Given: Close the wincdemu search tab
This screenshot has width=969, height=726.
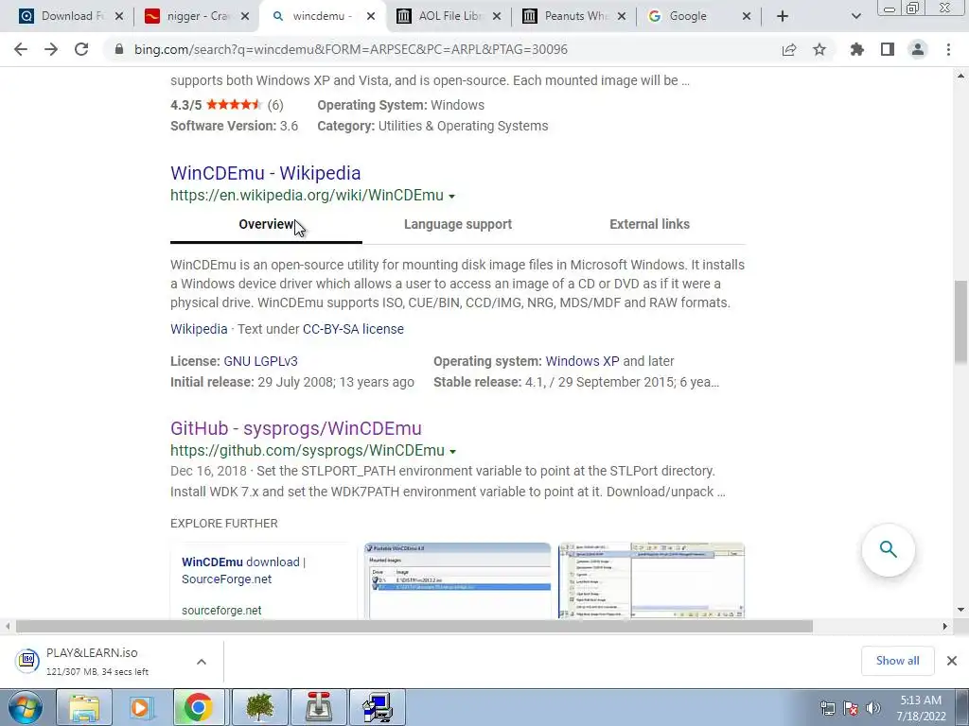Looking at the screenshot, I should pos(371,17).
